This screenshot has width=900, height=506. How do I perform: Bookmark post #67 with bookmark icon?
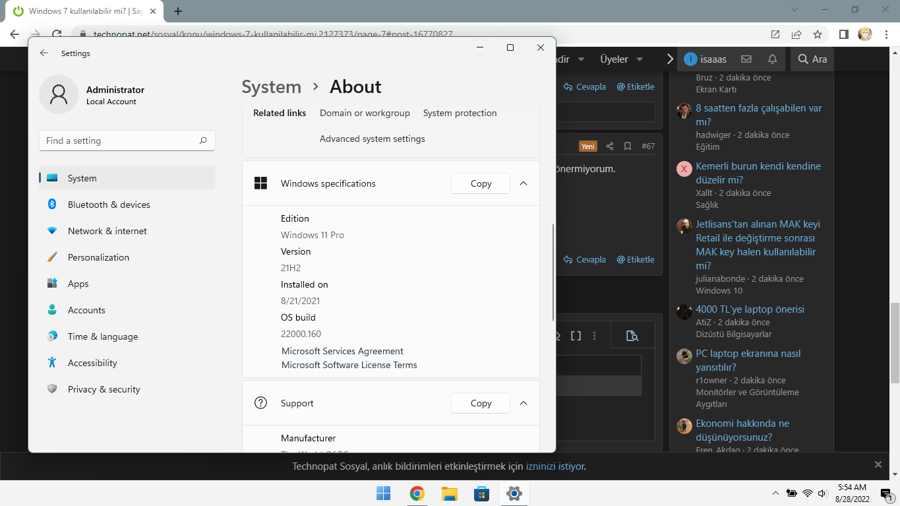pyautogui.click(x=628, y=146)
